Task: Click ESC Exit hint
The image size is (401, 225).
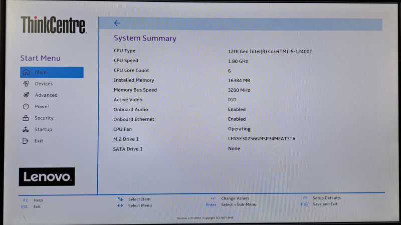Action: (x=31, y=206)
